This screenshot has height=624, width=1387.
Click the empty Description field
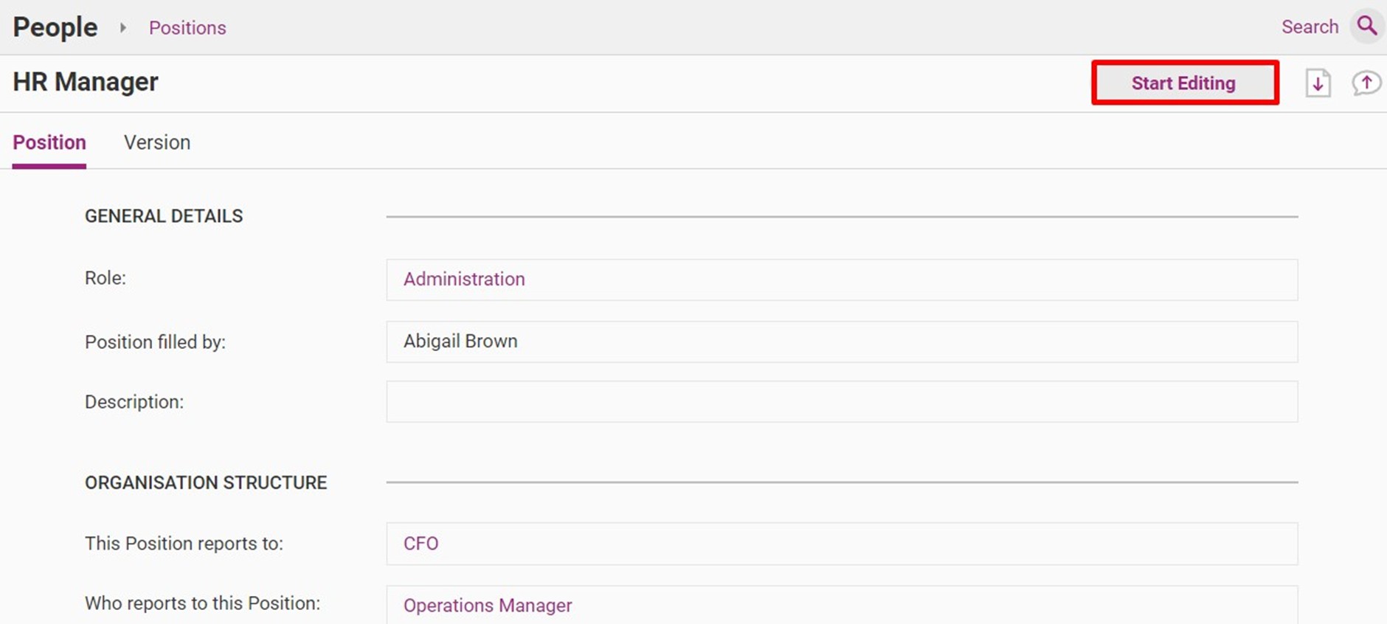coord(842,402)
